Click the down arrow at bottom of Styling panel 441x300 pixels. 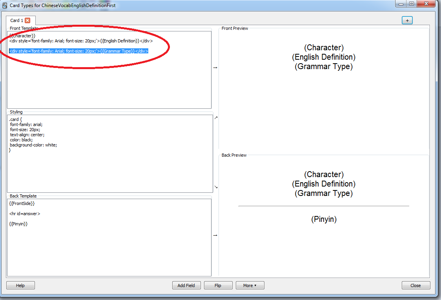click(x=215, y=187)
